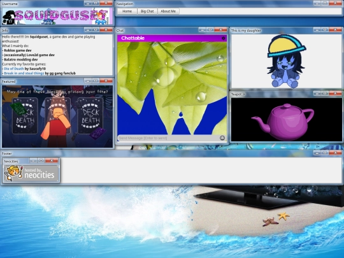The image size is (344, 258).
Task: Open the Big Chat page
Action: pos(147,11)
